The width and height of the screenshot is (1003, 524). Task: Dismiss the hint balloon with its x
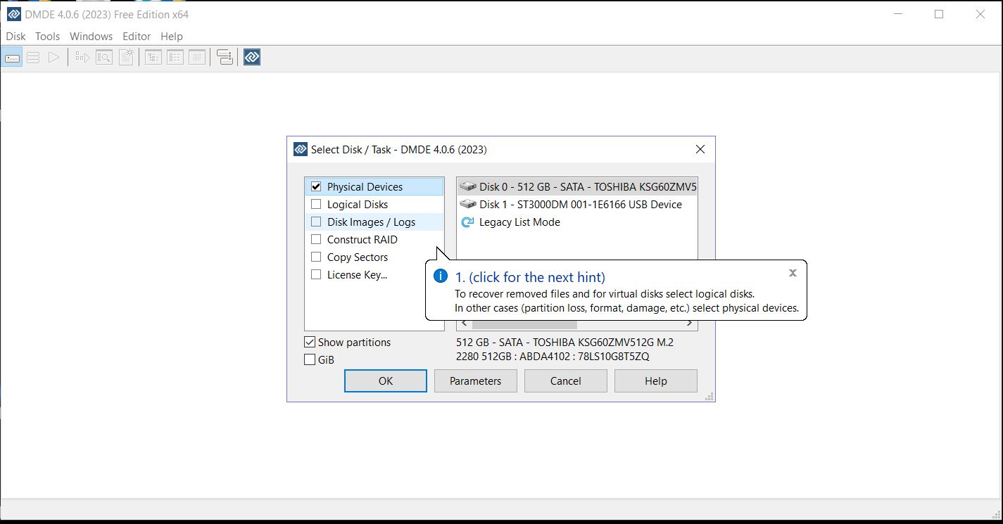click(793, 273)
